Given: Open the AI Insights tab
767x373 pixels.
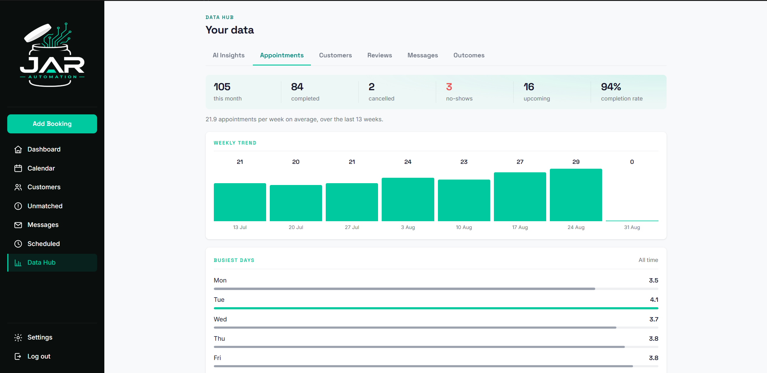Looking at the screenshot, I should pos(229,55).
